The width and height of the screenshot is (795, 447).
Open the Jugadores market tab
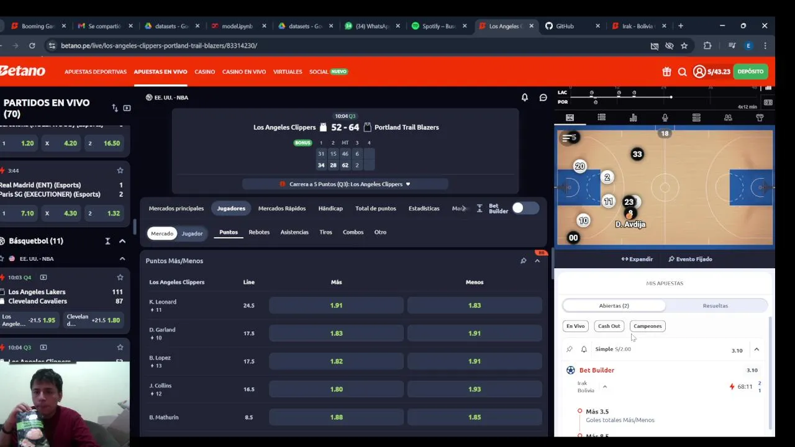231,209
